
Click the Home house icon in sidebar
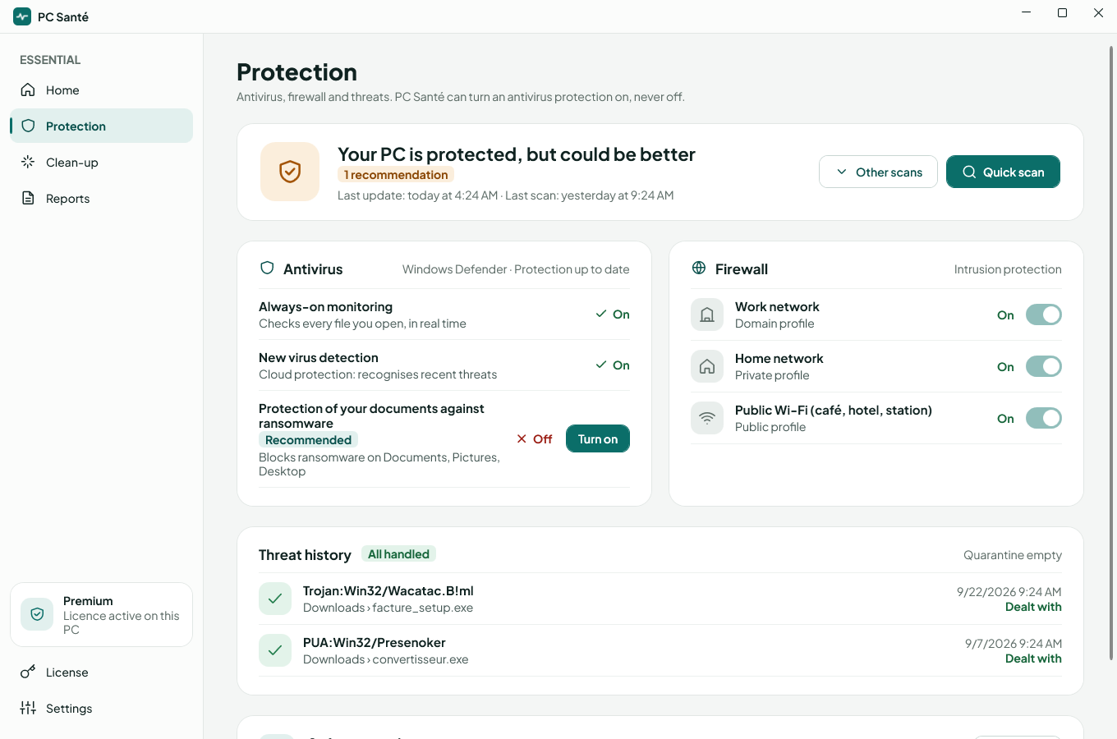28,90
